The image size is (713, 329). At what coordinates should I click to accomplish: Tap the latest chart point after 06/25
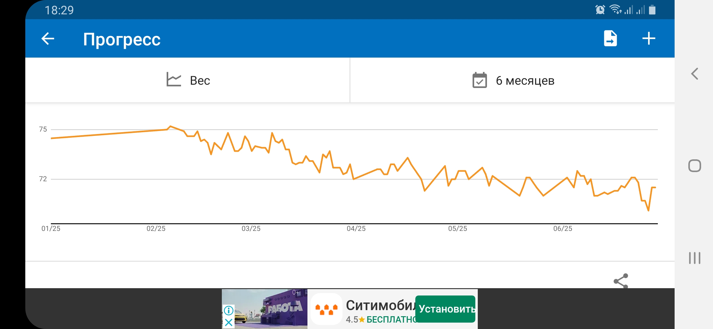655,187
